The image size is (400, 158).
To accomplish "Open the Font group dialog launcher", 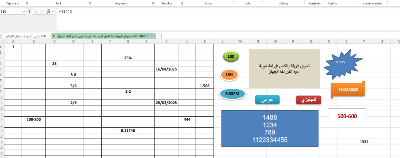I will [x=90, y=4].
